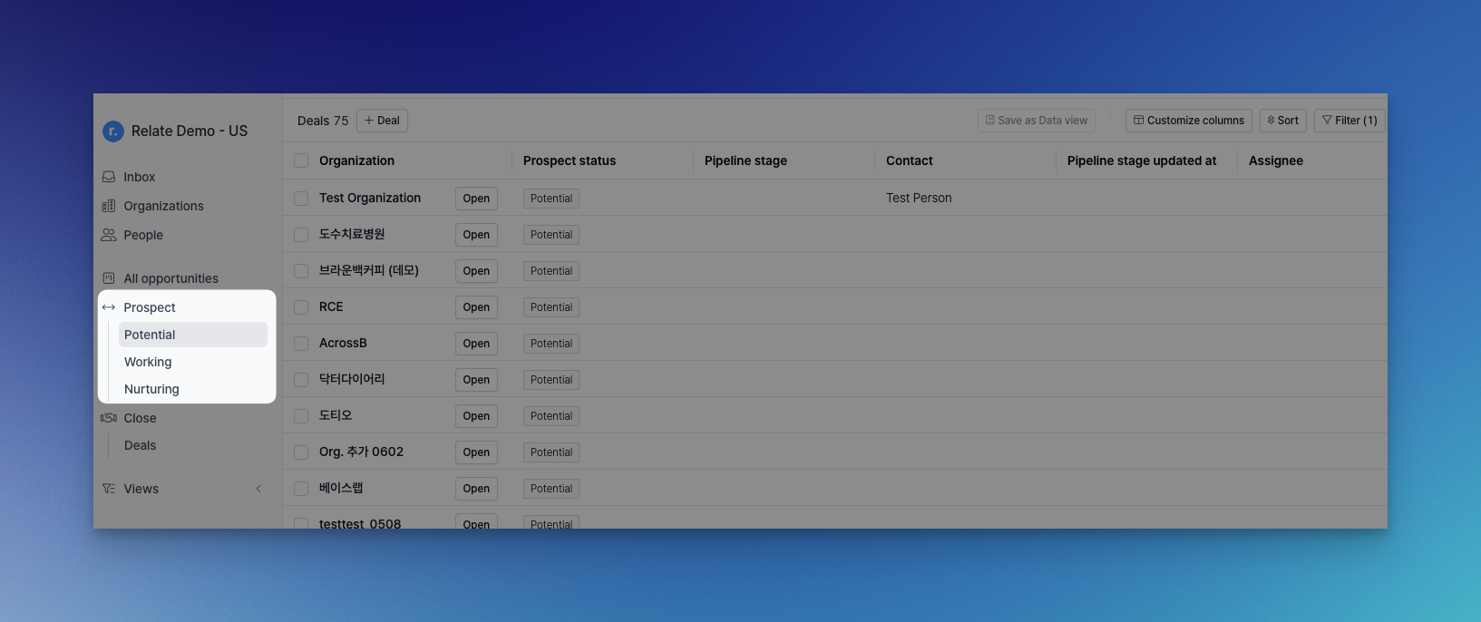Click Pipeline stage updated at header
Screen dimensions: 1481x622
tap(1142, 160)
